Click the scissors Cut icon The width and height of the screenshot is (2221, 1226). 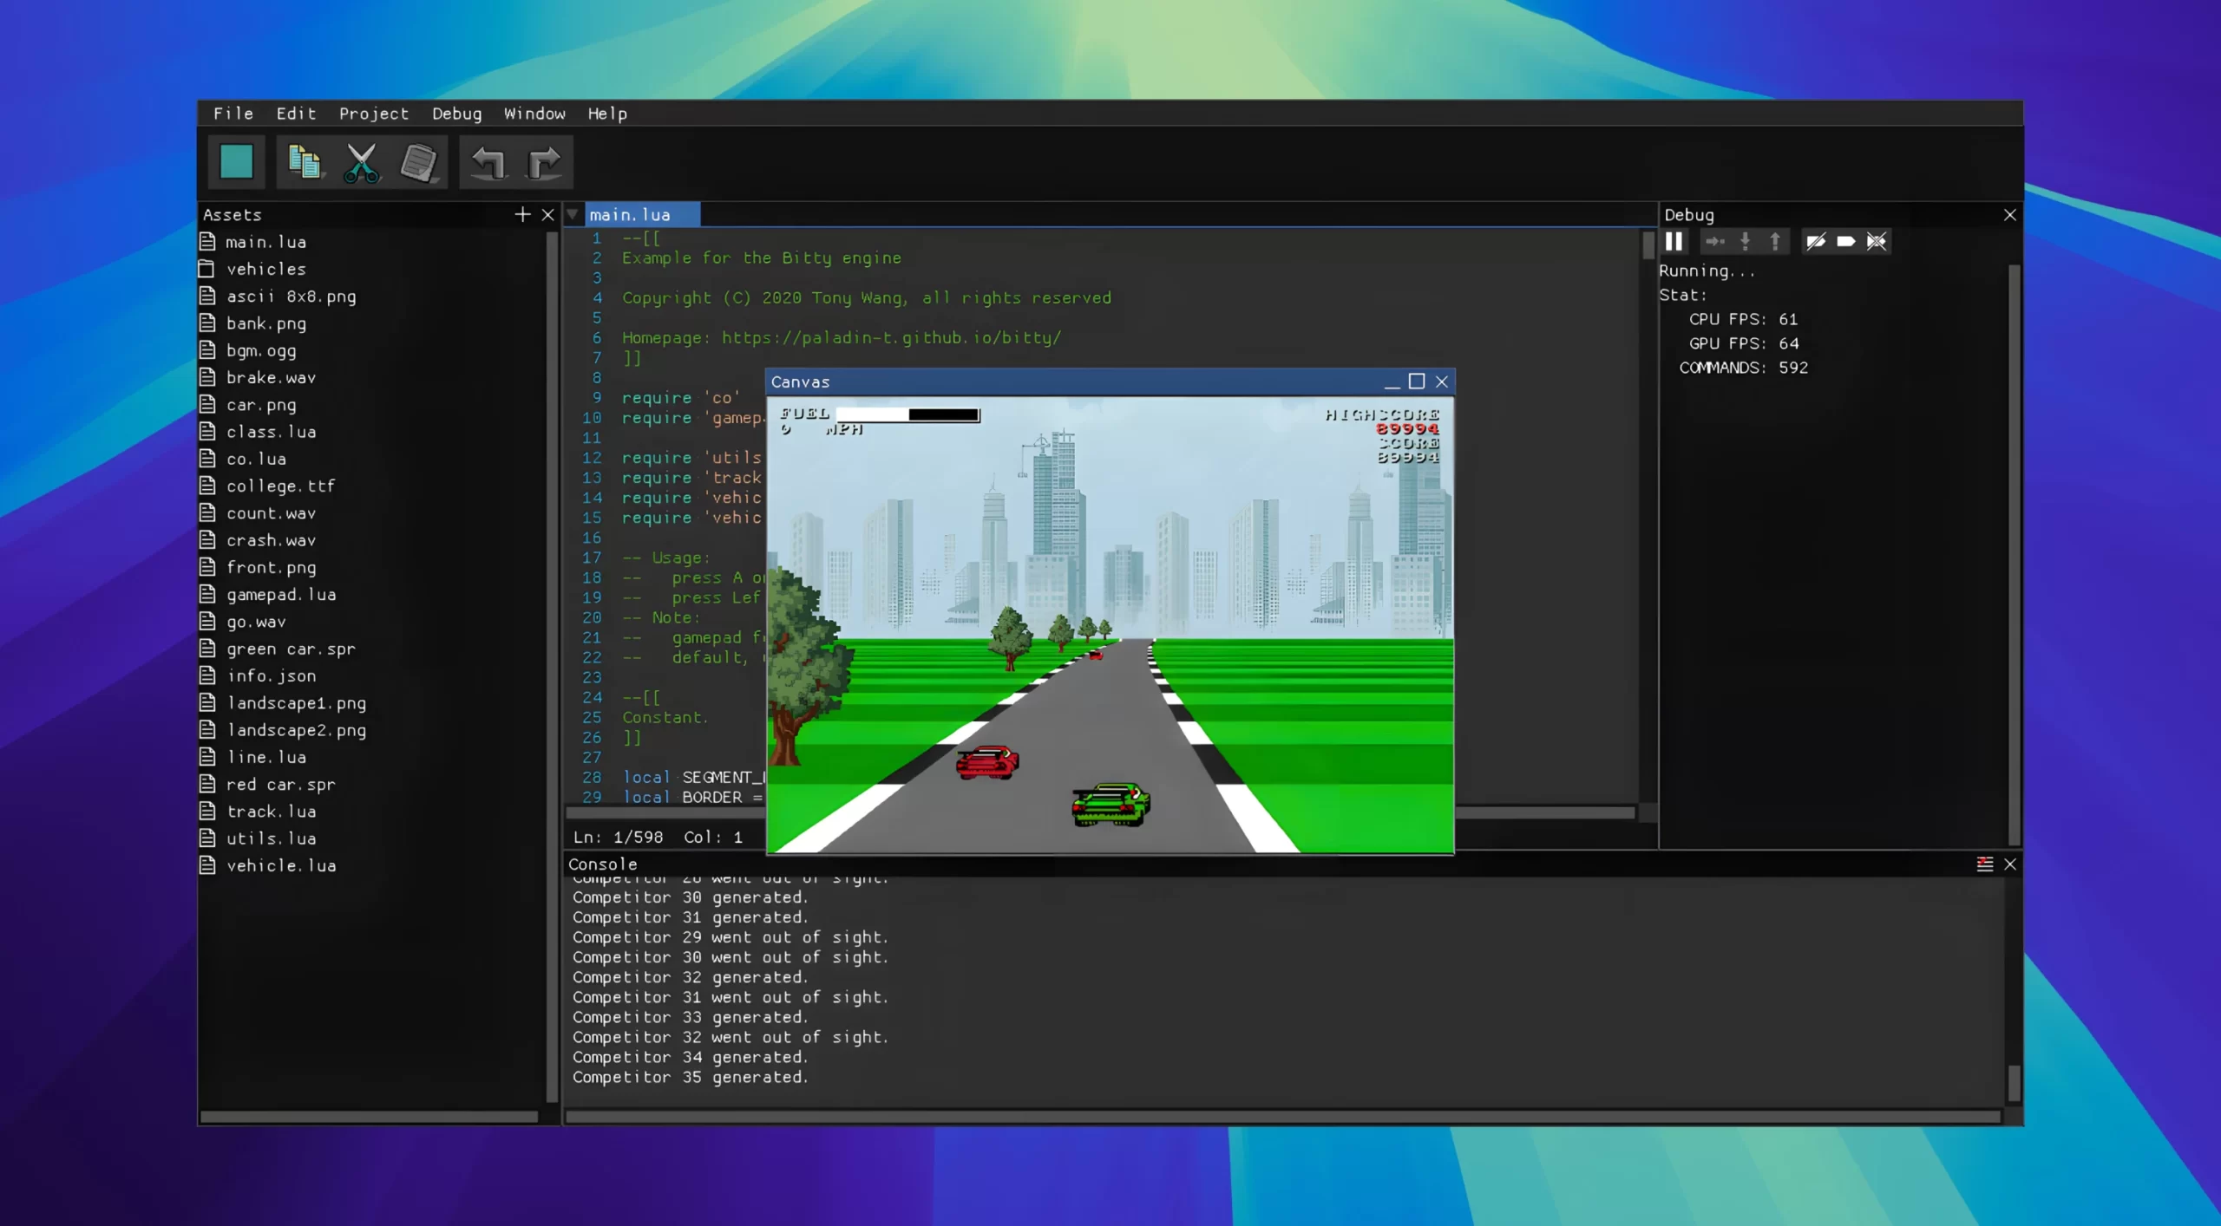tap(361, 161)
